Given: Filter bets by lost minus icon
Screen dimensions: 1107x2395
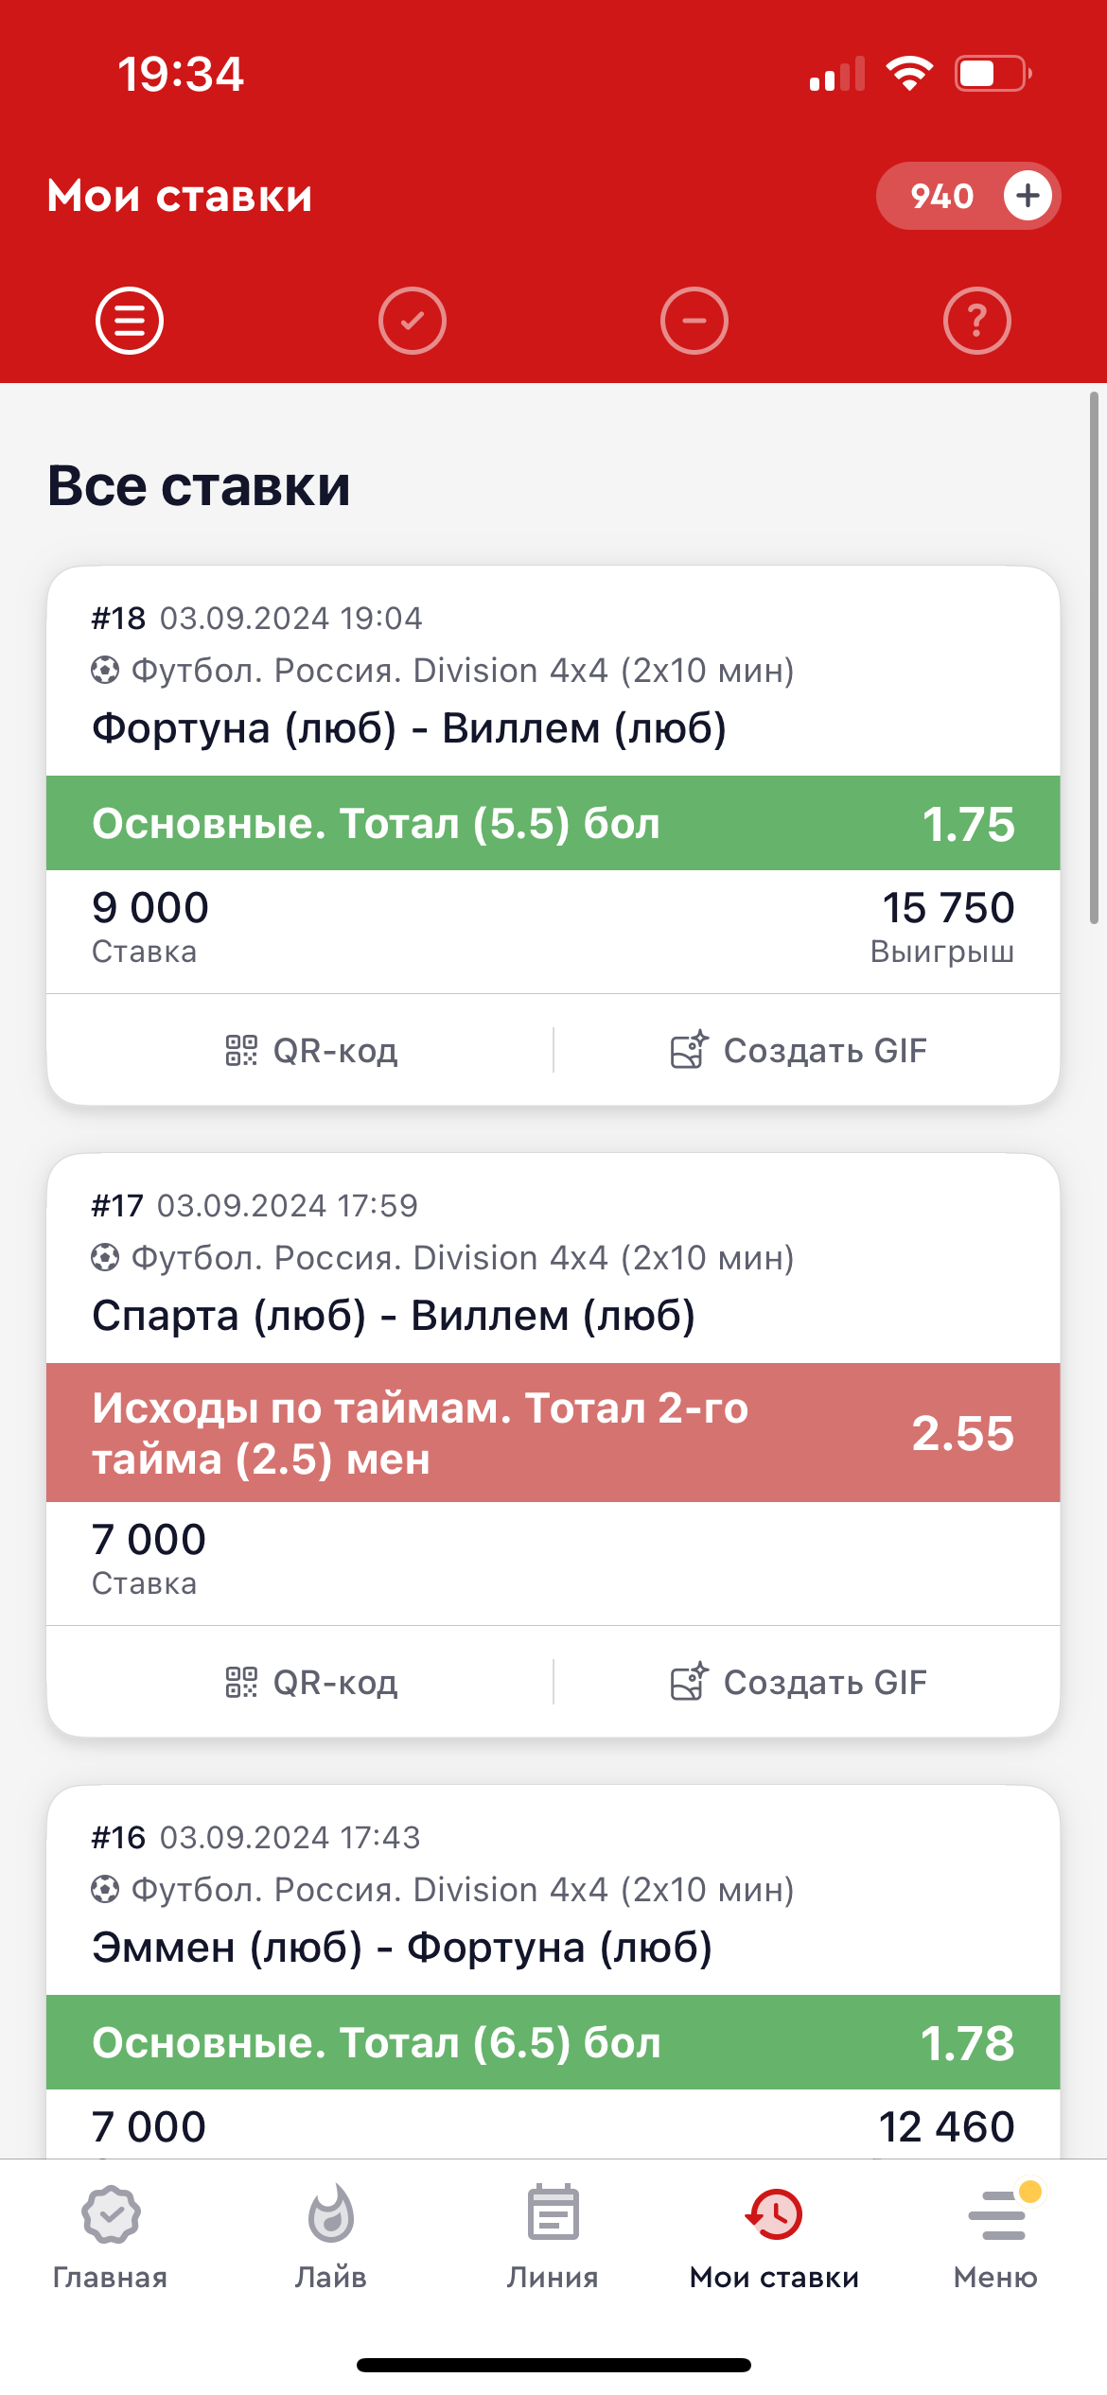Looking at the screenshot, I should point(694,321).
